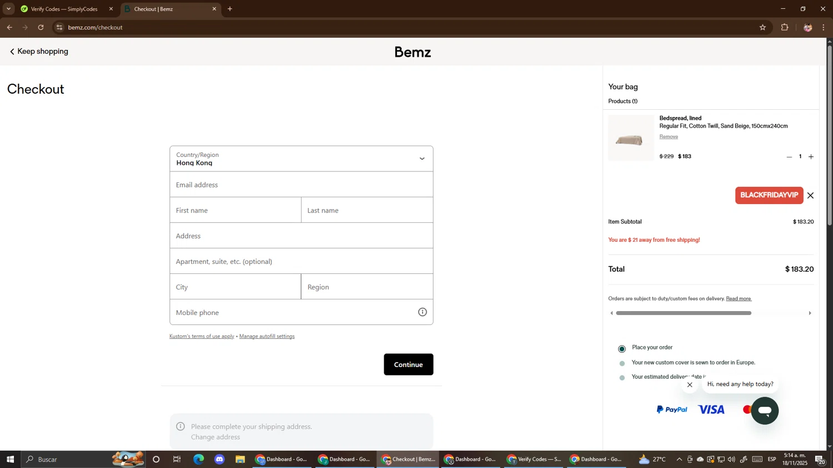Decrease bedspread quantity with the minus icon
The image size is (833, 468).
(x=789, y=157)
